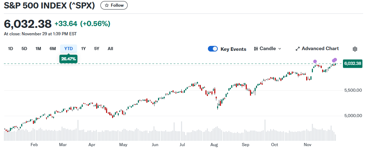Viewport: 367px width, 150px height.
Task: Open the Advanced Chart link
Action: [320, 49]
